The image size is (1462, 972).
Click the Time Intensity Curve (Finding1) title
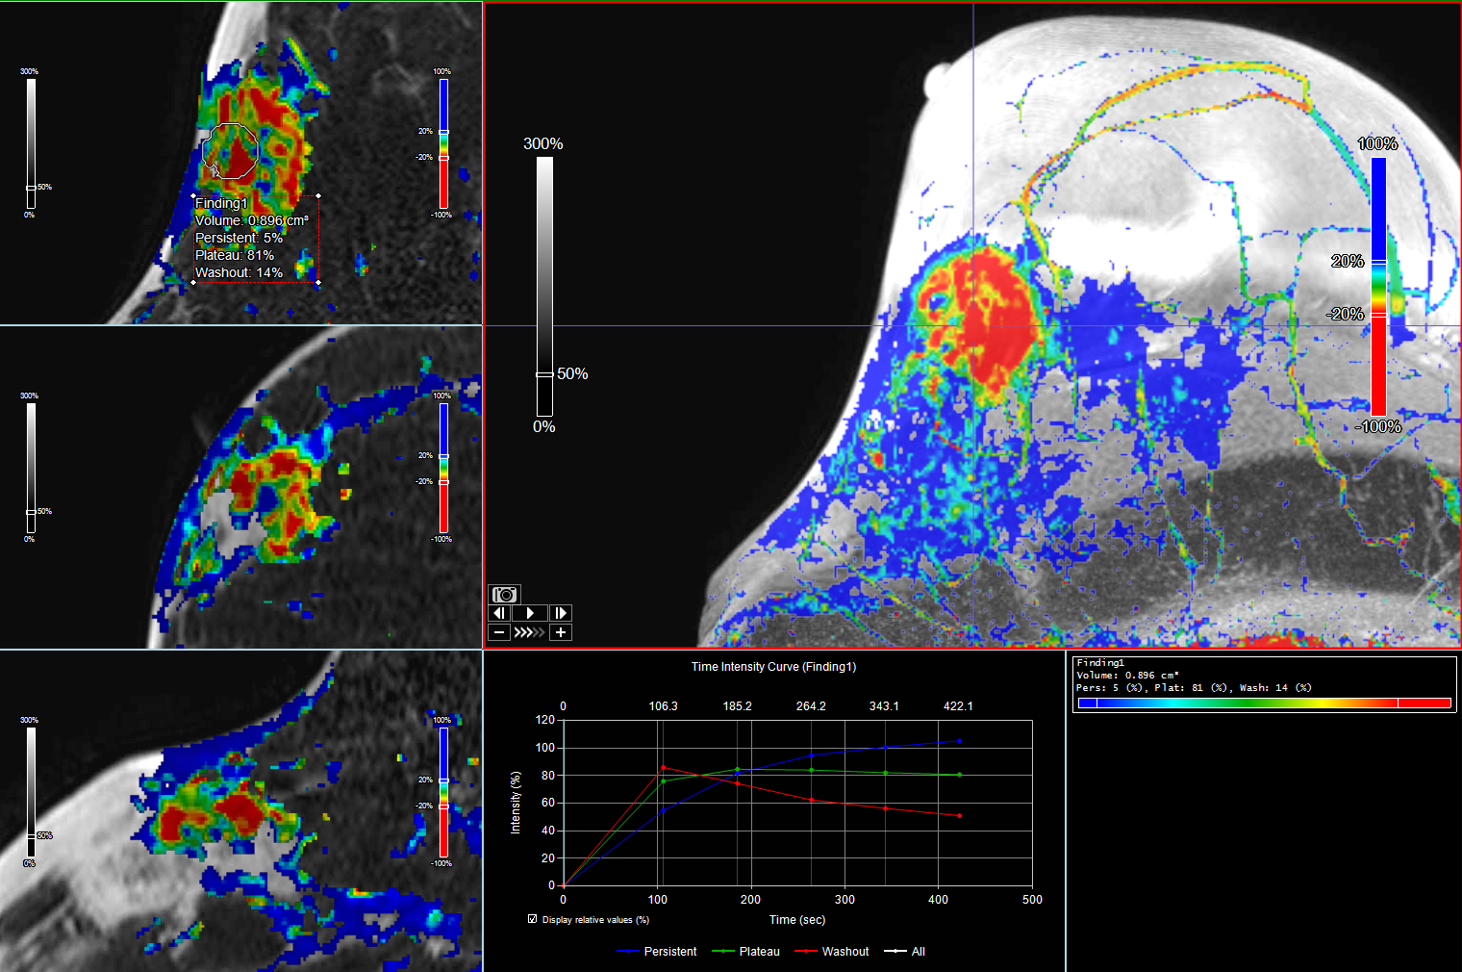(x=773, y=666)
